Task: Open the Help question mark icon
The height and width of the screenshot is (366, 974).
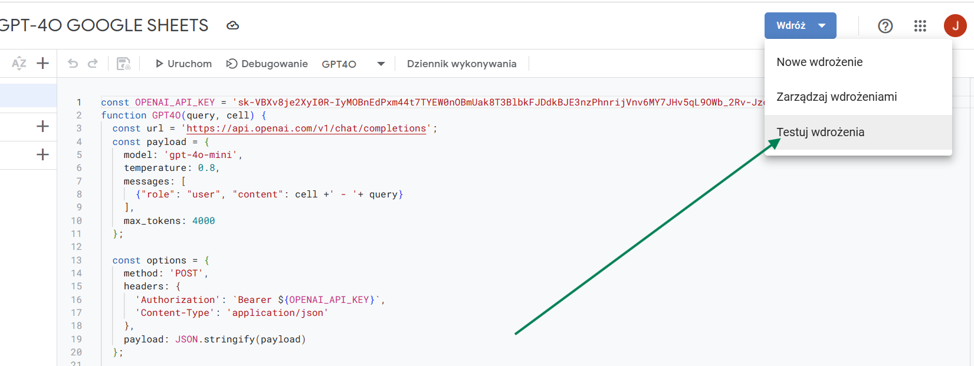Action: click(x=885, y=26)
